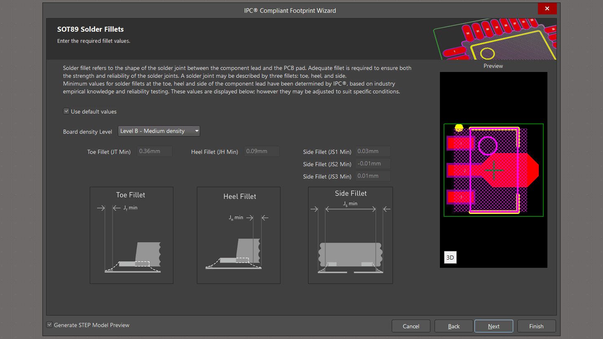Click the wizard banner footprint image
This screenshot has width=603, height=339.
tap(495, 39)
